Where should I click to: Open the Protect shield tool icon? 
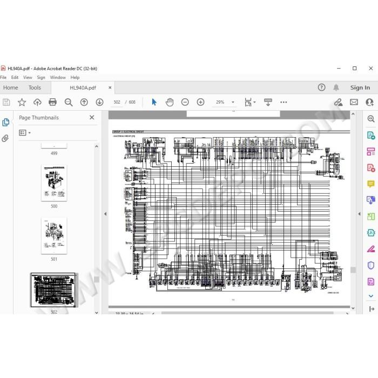371,265
